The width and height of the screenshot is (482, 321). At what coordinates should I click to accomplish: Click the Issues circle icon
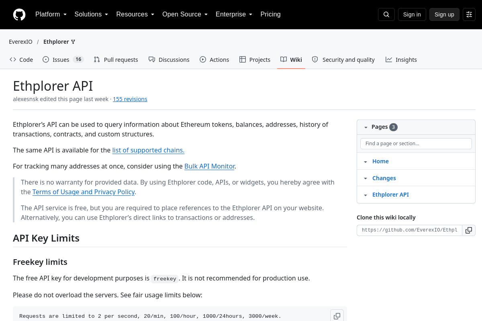pos(46,59)
